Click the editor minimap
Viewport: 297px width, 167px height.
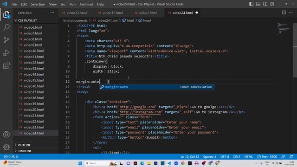pyautogui.click(x=284, y=28)
